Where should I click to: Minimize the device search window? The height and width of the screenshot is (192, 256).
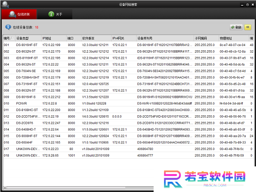242,5
